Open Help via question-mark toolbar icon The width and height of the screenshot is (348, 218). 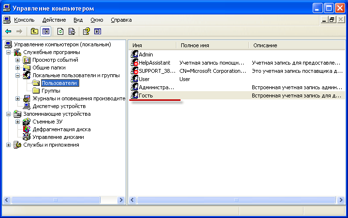coord(87,31)
